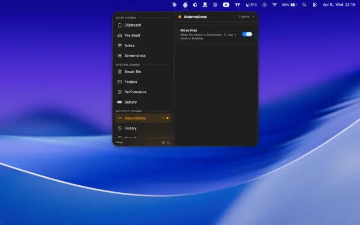This screenshot has width=360, height=225.
Task: Select Smart Bin in System Combs
Action: click(143, 72)
